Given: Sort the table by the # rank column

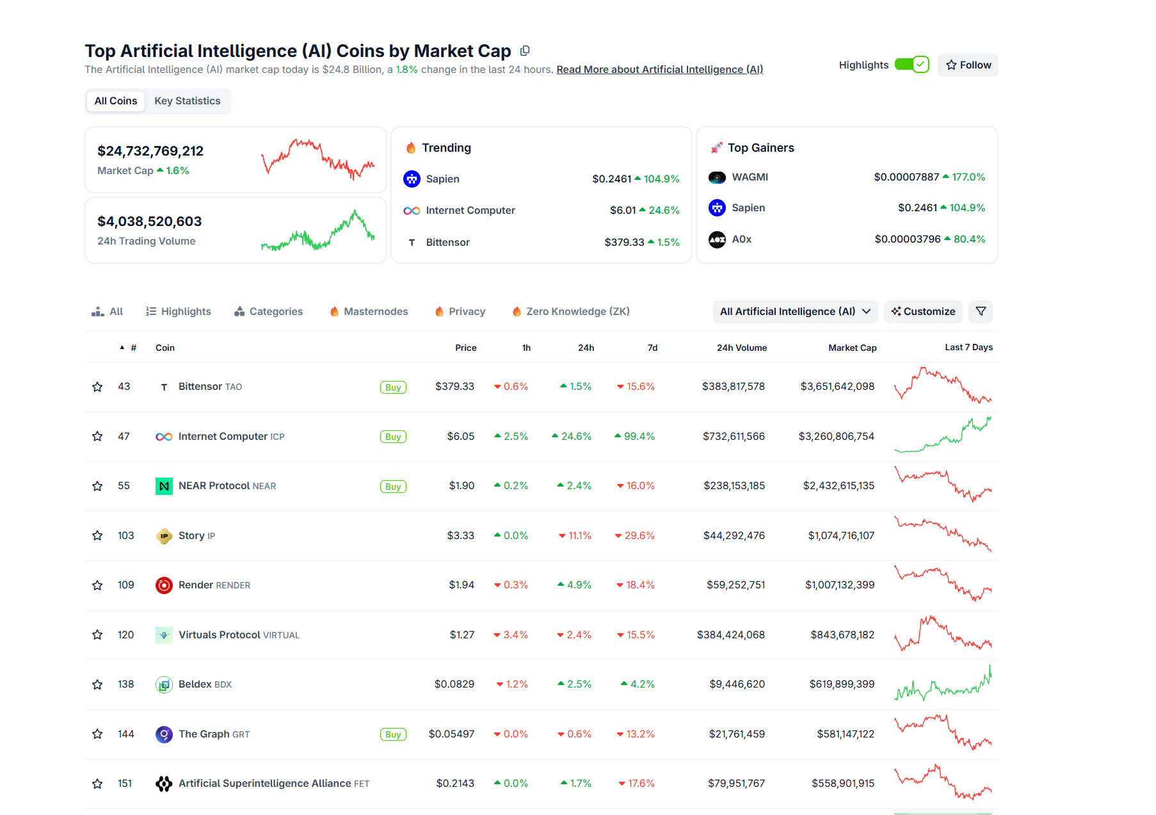Looking at the screenshot, I should [129, 348].
